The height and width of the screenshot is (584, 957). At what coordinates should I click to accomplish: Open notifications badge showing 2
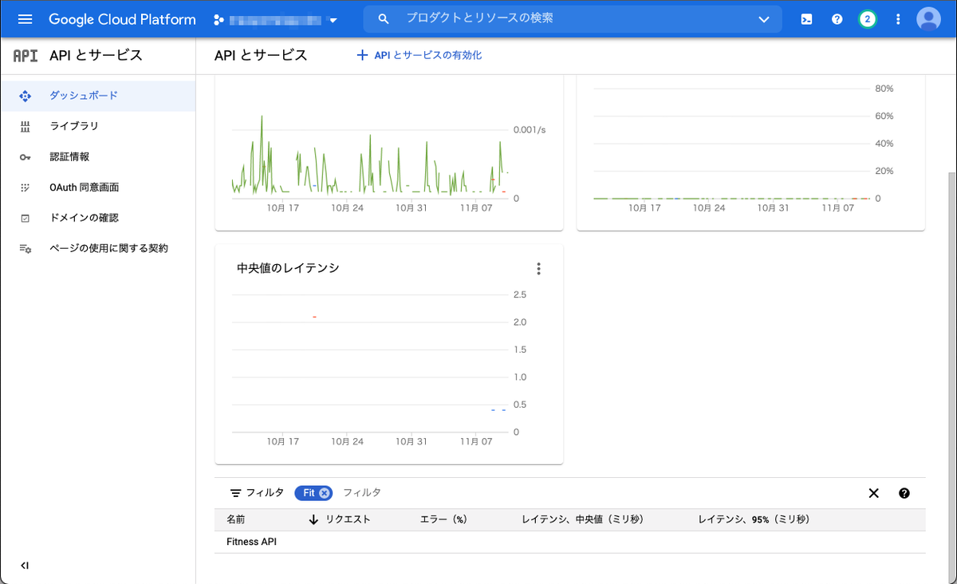(x=868, y=19)
